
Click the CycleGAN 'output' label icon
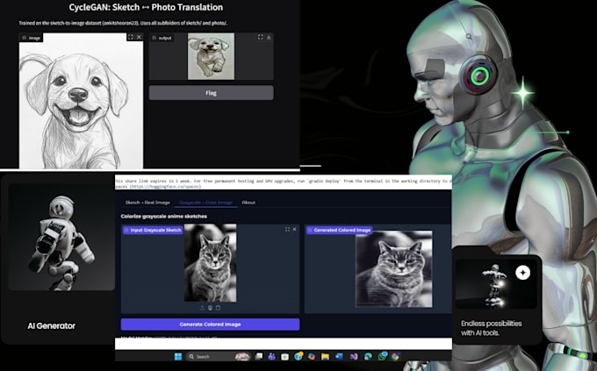pos(155,38)
